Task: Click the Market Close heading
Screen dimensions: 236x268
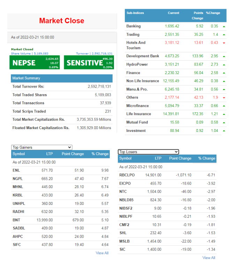Action: coord(62,21)
